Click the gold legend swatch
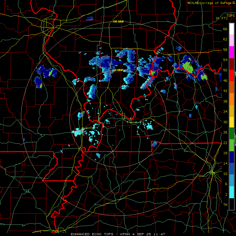Screen dimensions: 236x236 [232, 111]
